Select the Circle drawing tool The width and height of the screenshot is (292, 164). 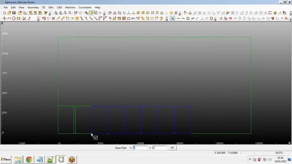tap(14, 18)
